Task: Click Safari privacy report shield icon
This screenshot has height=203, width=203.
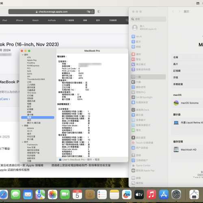Action: (99, 12)
